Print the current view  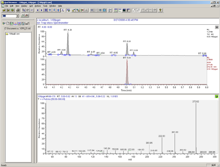pos(18,10)
